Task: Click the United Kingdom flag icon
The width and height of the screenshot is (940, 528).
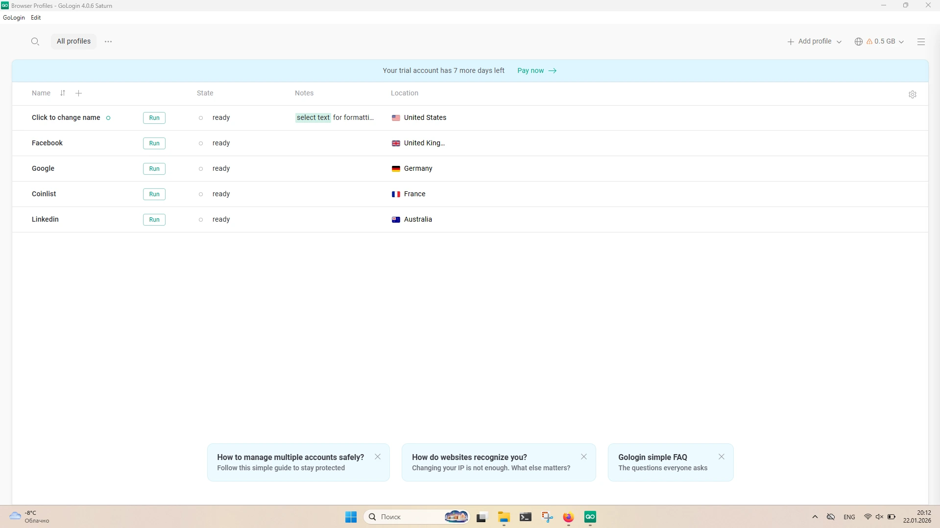Action: click(396, 143)
